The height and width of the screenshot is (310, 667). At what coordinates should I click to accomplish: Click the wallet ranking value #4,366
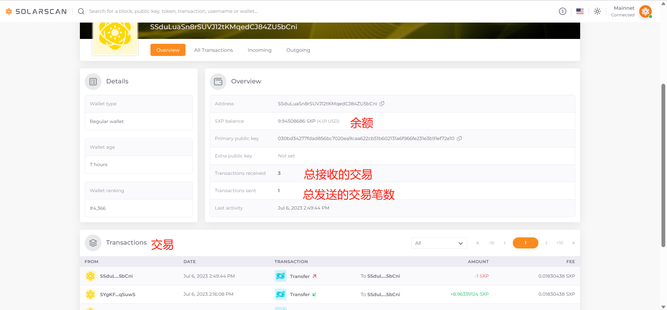pyautogui.click(x=98, y=208)
